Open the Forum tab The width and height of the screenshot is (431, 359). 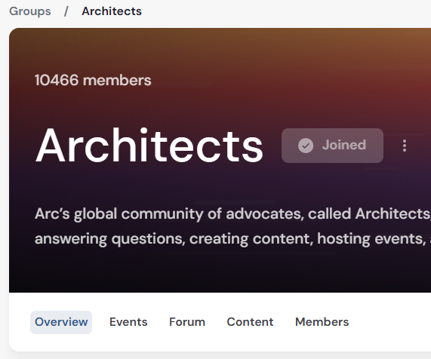[187, 322]
